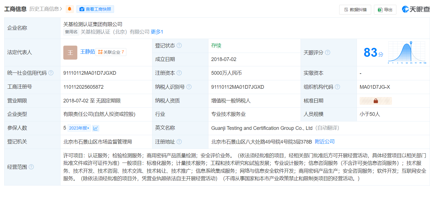The width and height of the screenshot is (430, 197).
Task: Click the orange bell notification icon
Action: (70, 9)
